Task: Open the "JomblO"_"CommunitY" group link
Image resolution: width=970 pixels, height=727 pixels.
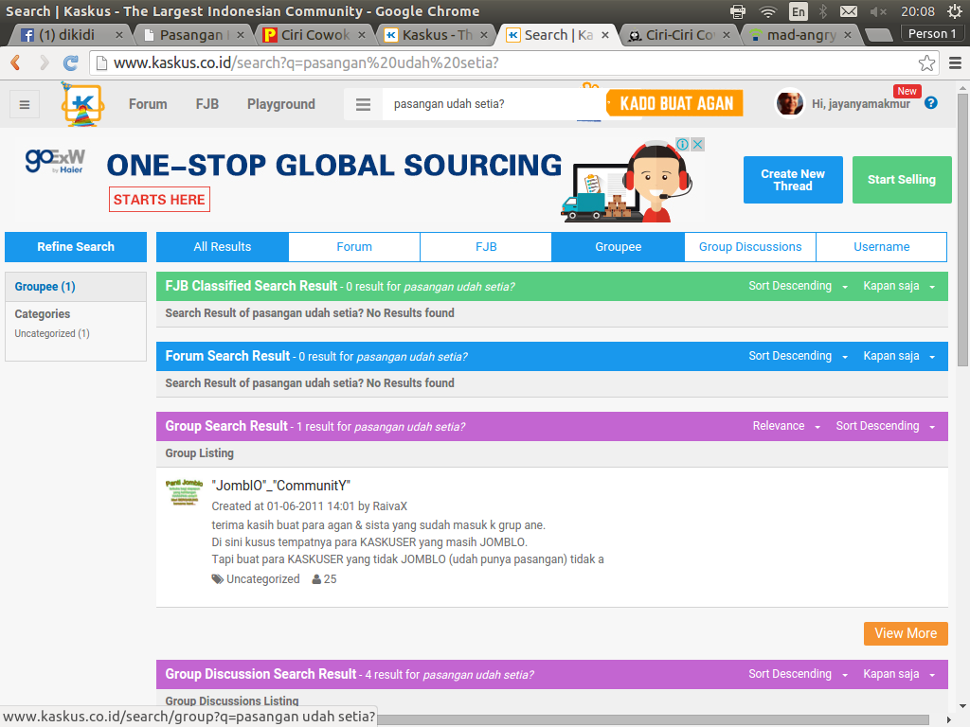Action: 280,486
